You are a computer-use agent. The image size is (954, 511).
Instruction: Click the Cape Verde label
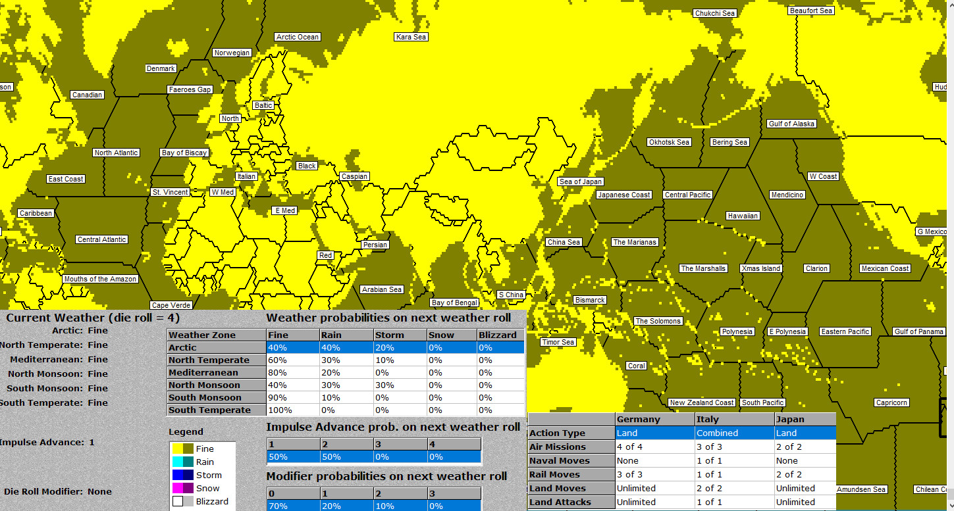171,305
